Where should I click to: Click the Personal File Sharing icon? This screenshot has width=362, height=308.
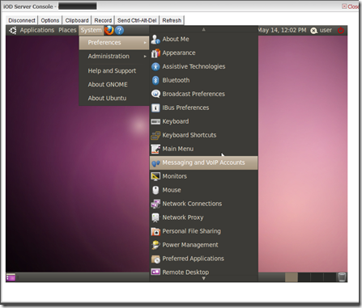[x=155, y=231]
